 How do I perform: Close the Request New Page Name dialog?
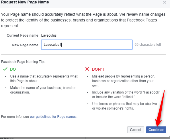(165, 2)
